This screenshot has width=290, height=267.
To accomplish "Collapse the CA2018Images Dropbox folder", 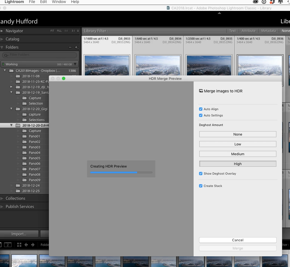I will pyautogui.click(x=5, y=71).
